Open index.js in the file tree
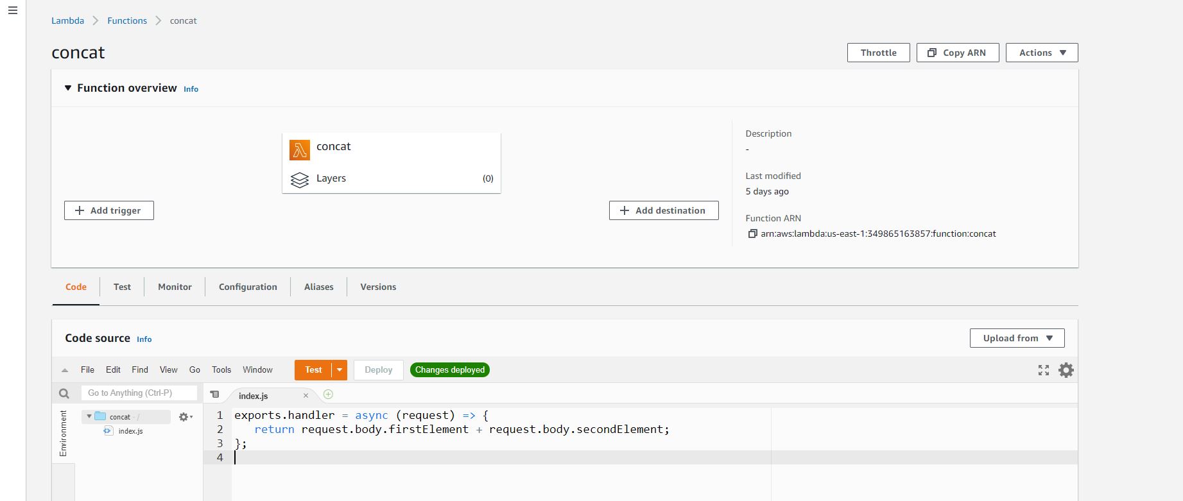 point(130,431)
